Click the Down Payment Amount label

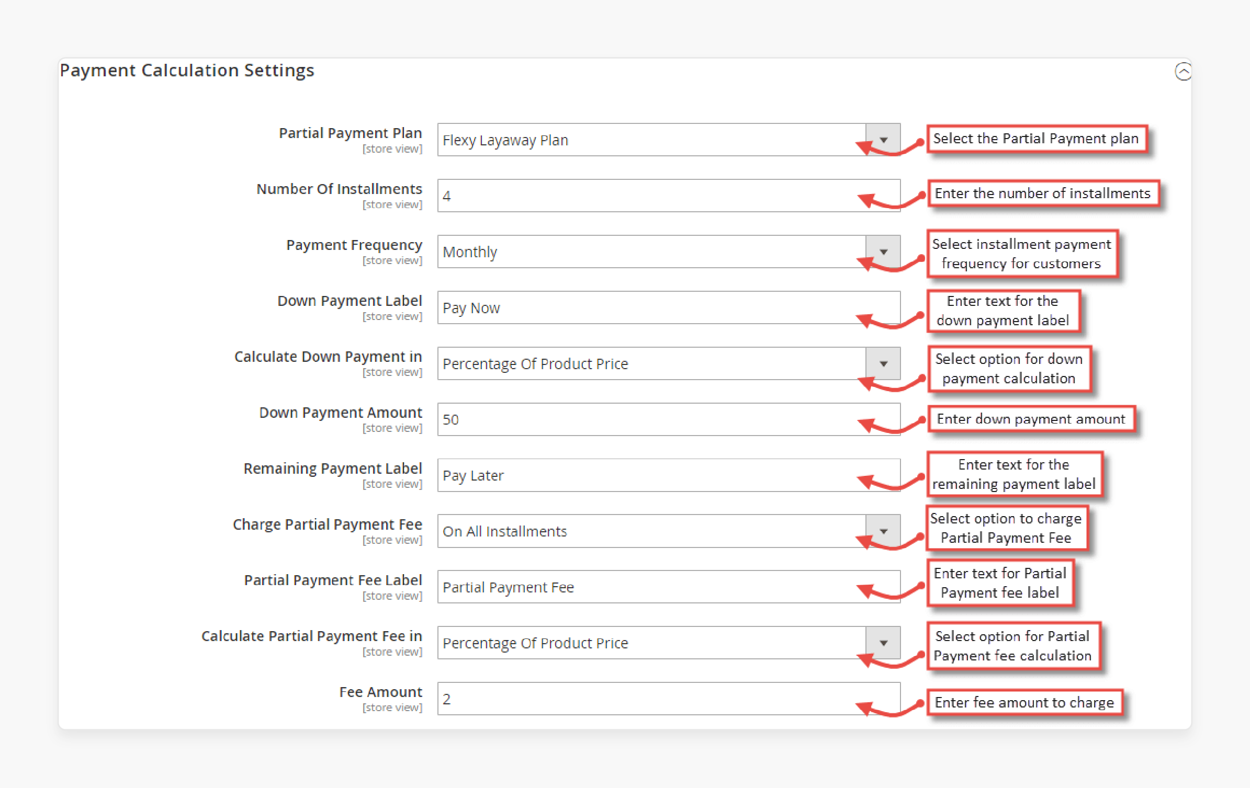(x=341, y=413)
